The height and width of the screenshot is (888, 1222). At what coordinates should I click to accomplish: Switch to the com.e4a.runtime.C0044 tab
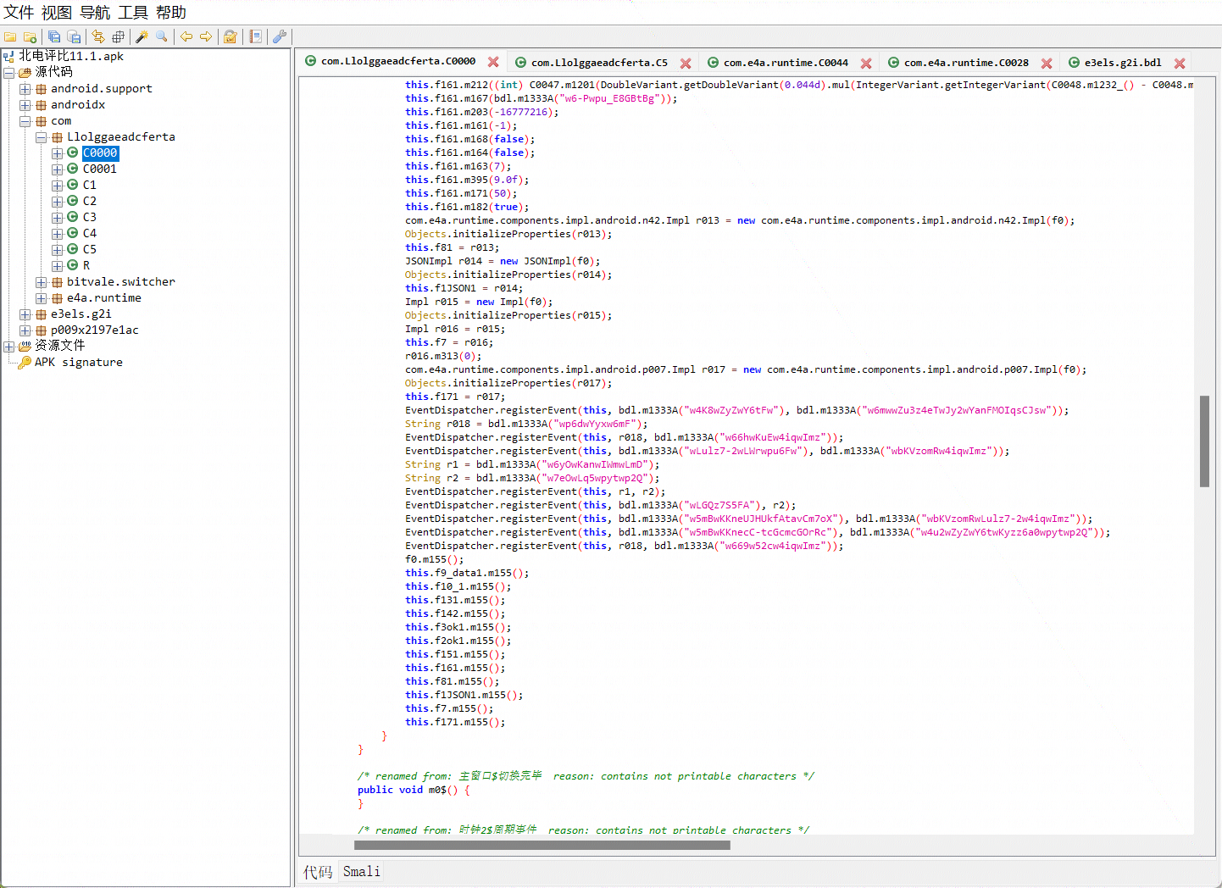786,63
